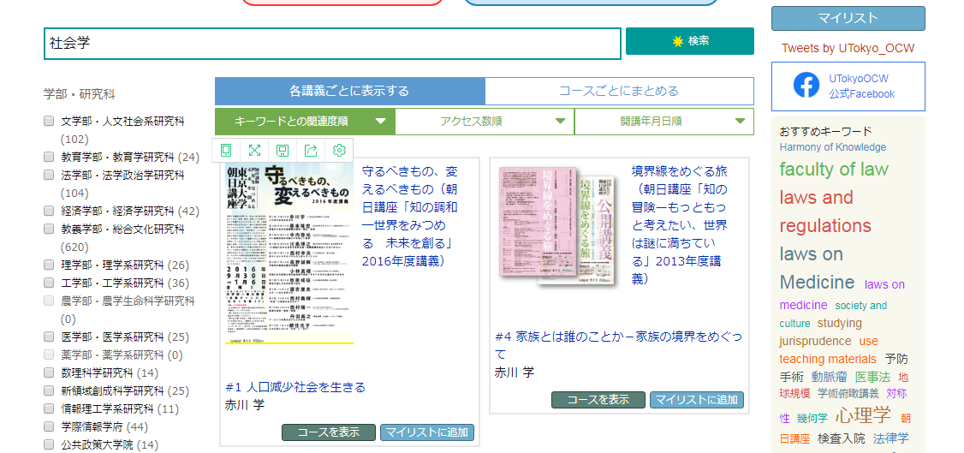This screenshot has height=453, width=964.
Task: Check the 公共政策大学院 checkbox
Action: click(x=49, y=444)
